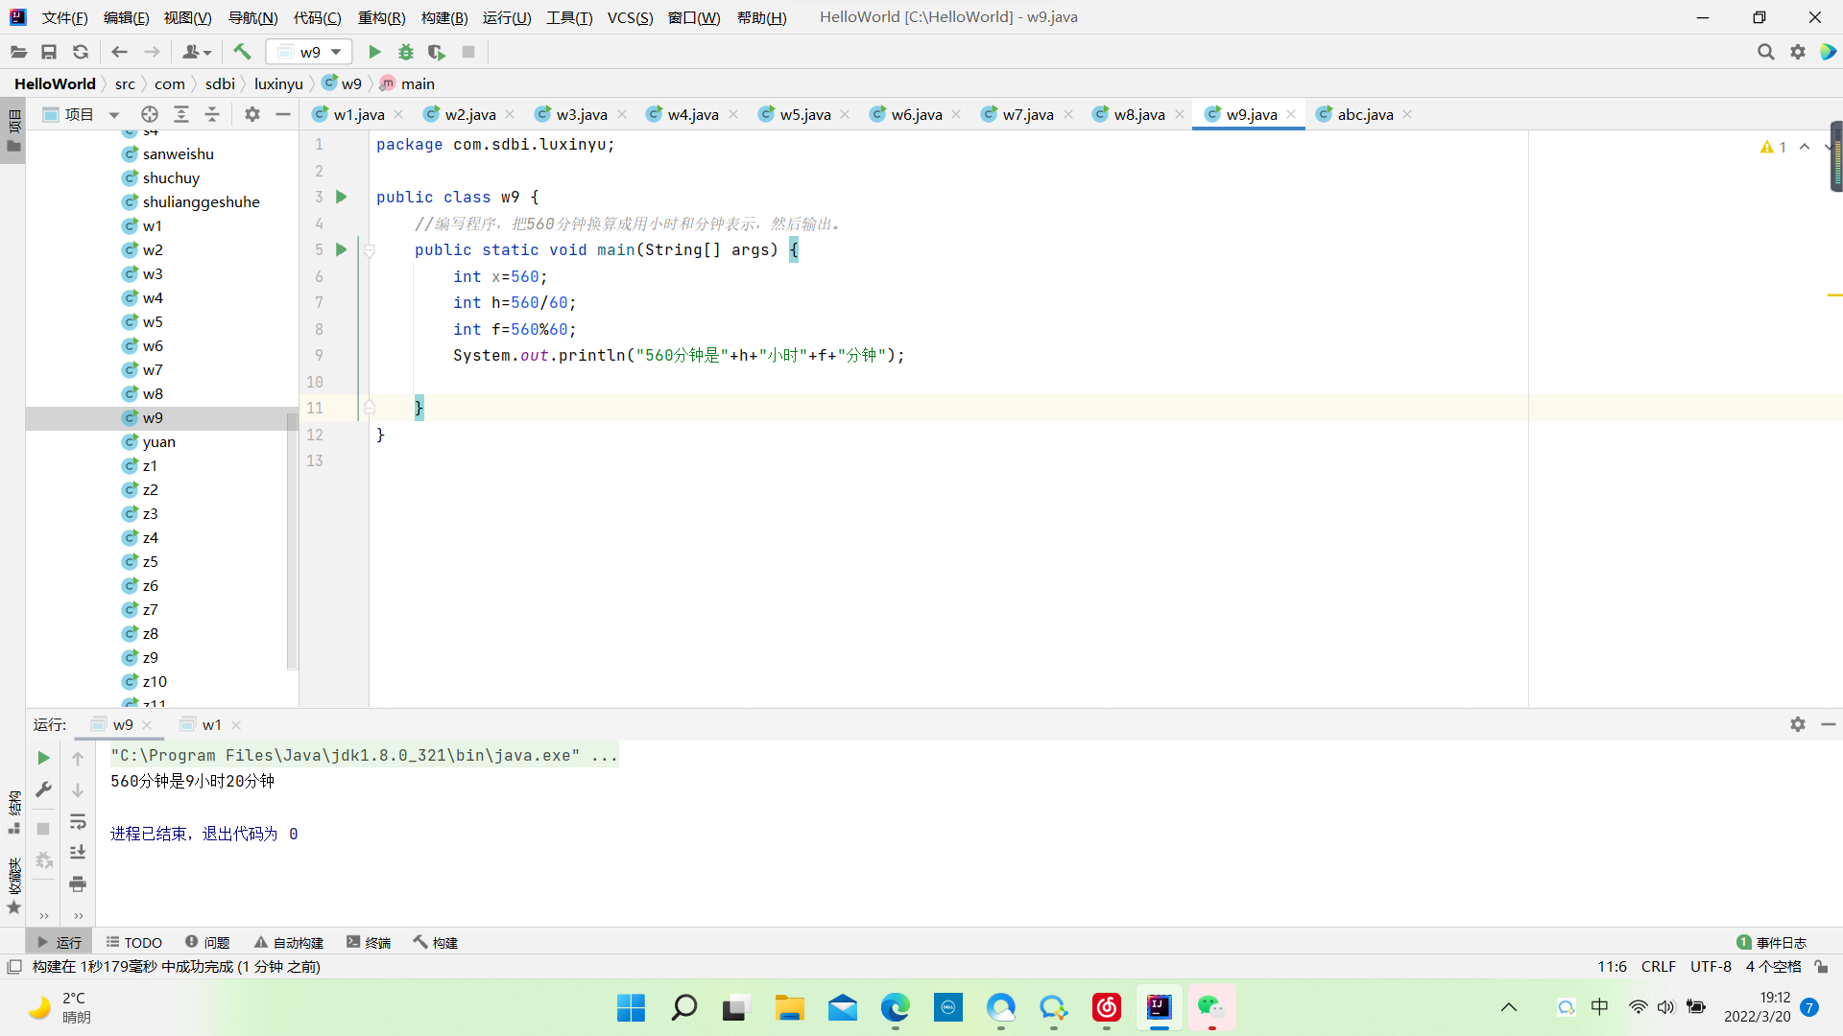The height and width of the screenshot is (1036, 1843).
Task: Click the Build project hammer icon
Action: pos(242,52)
